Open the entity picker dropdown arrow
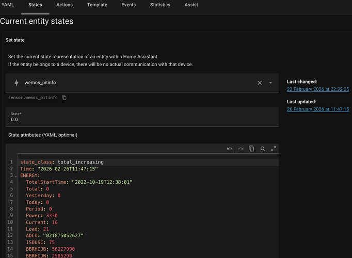Image resolution: width=352 pixels, height=258 pixels. click(270, 83)
